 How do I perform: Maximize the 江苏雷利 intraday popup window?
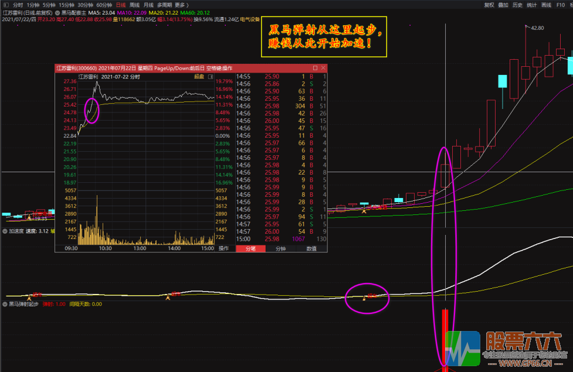(x=316, y=68)
